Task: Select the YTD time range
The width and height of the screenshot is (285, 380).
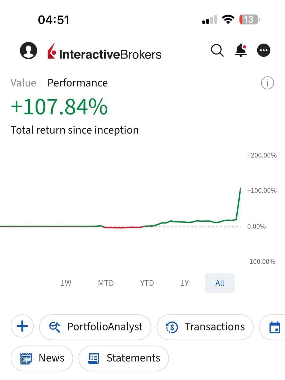Action: click(147, 283)
